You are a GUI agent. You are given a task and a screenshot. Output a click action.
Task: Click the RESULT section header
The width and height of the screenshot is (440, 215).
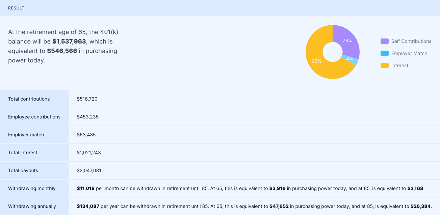tap(16, 8)
